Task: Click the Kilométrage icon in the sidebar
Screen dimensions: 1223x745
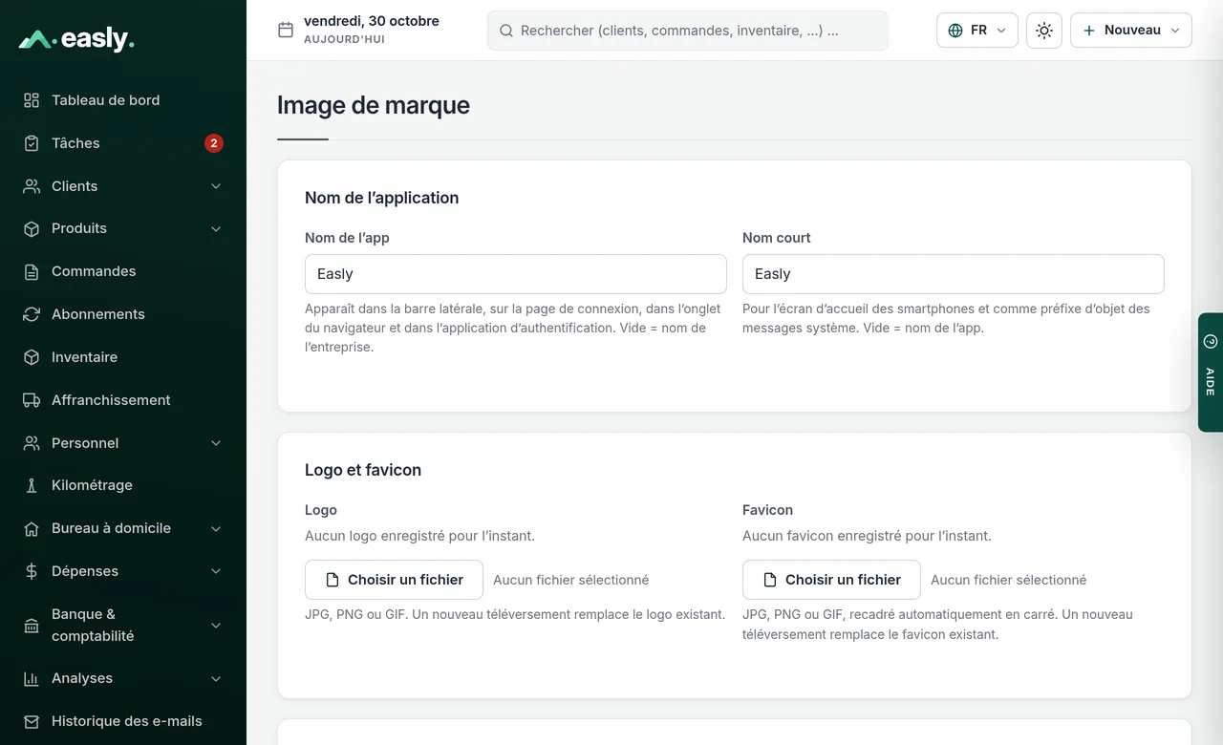Action: (x=32, y=485)
